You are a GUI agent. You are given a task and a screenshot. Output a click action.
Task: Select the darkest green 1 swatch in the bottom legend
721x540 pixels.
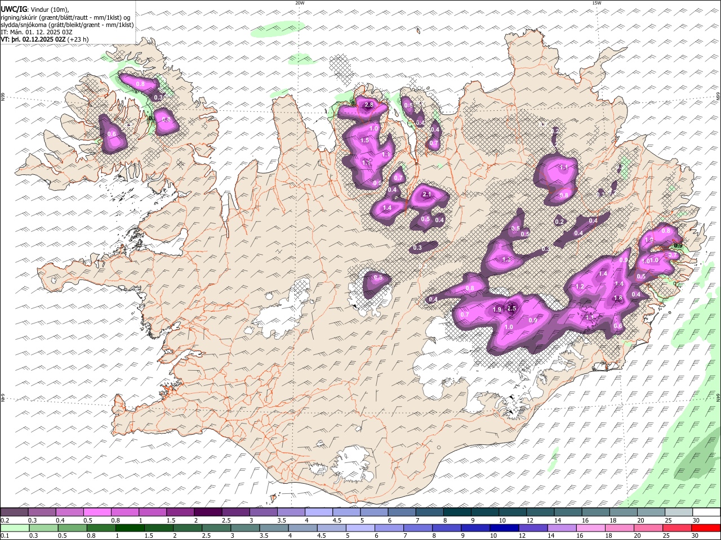pyautogui.click(x=130, y=528)
